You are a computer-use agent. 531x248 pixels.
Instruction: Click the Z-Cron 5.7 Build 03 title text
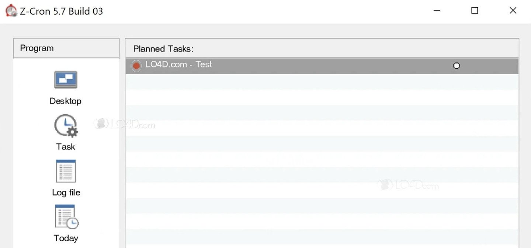[61, 11]
